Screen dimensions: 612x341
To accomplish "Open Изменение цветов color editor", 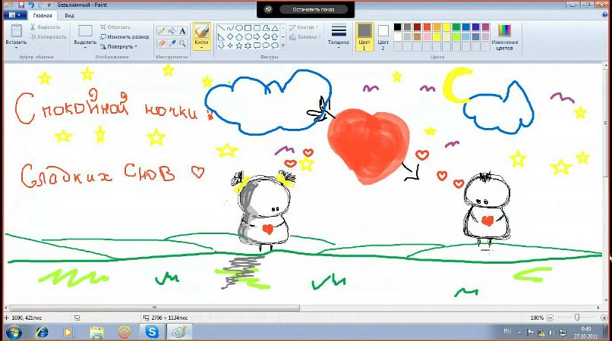I will (505, 36).
